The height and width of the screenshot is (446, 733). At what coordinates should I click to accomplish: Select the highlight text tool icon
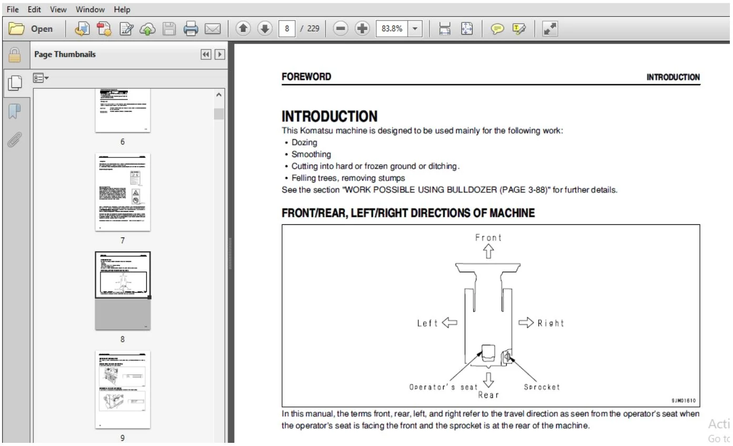coord(519,29)
